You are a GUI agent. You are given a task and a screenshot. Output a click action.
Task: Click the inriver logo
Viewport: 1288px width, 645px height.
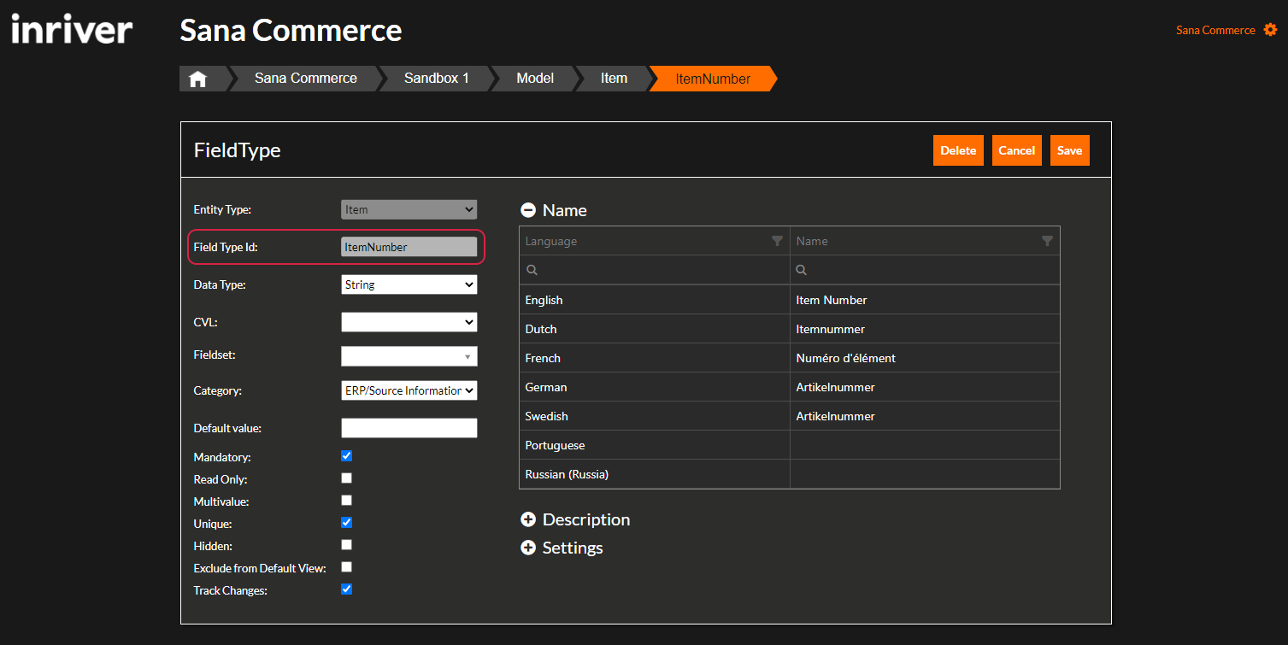pyautogui.click(x=72, y=30)
